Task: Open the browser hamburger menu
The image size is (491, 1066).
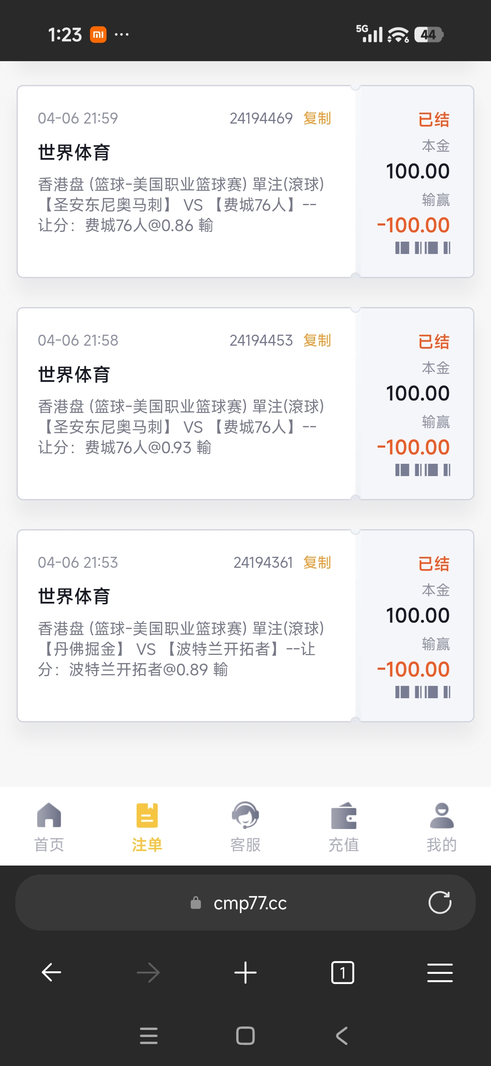Action: (440, 972)
